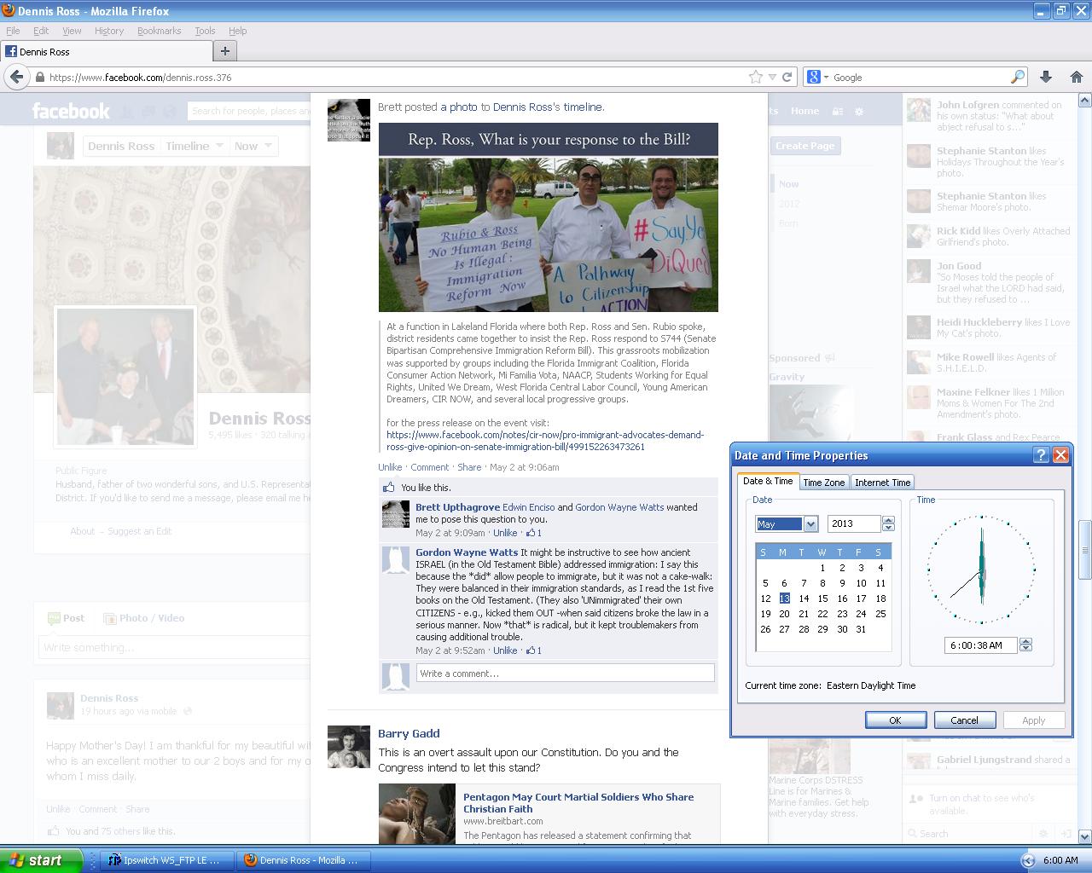Click Comment link under the photo post
This screenshot has width=1092, height=873.
click(x=429, y=467)
